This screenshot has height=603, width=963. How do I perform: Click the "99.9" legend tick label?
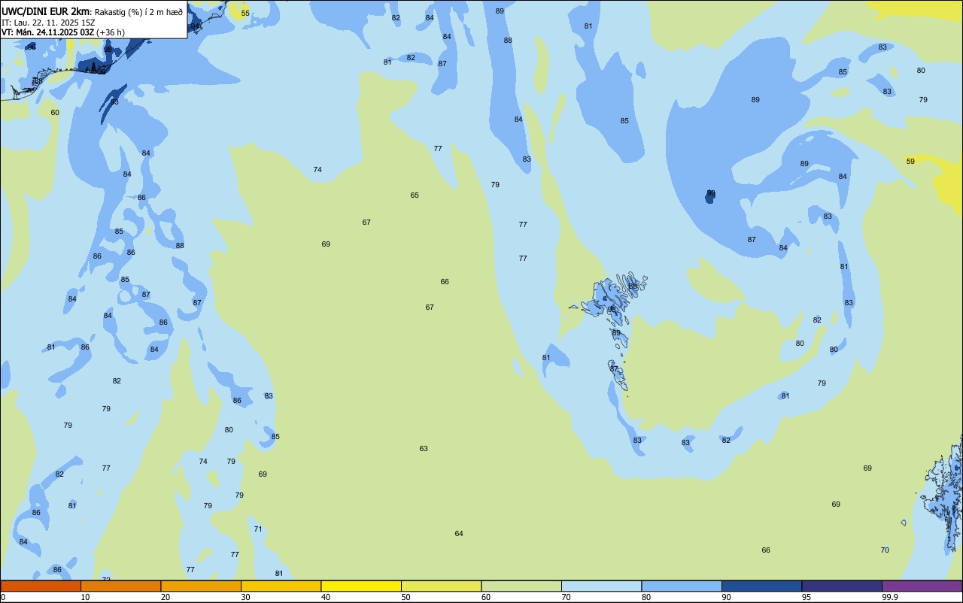click(x=890, y=597)
